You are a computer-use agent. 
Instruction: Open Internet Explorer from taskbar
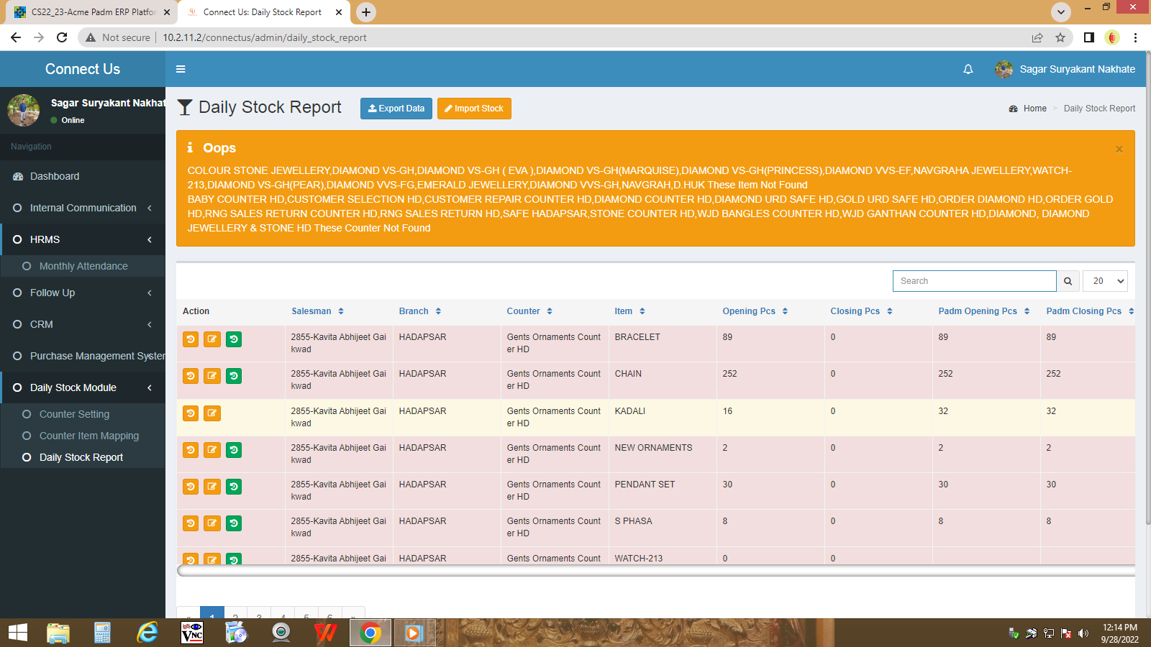pyautogui.click(x=147, y=633)
